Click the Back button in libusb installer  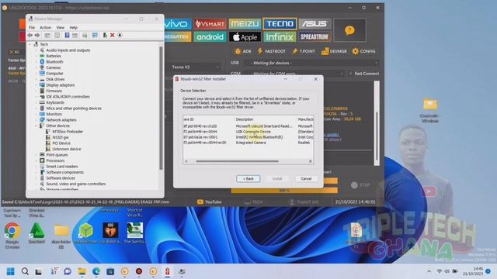[248, 179]
